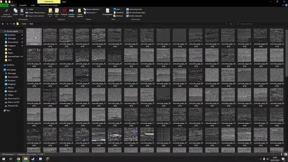Click the Copiar ribbon icon
The width and height of the screenshot is (288, 162).
point(15,11)
